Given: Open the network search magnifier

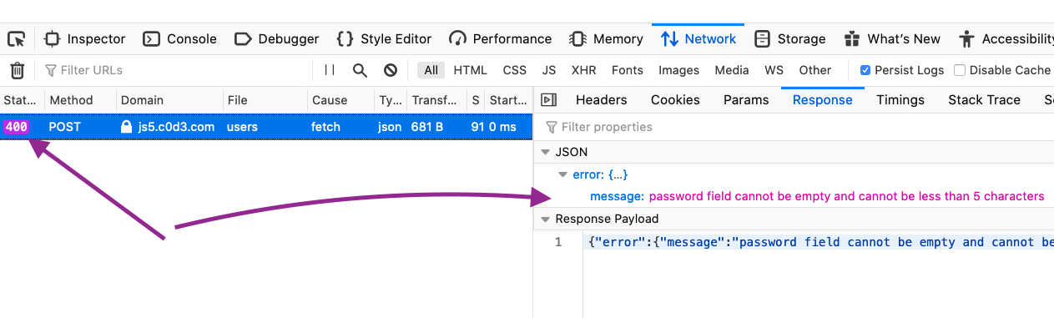Looking at the screenshot, I should (x=360, y=70).
